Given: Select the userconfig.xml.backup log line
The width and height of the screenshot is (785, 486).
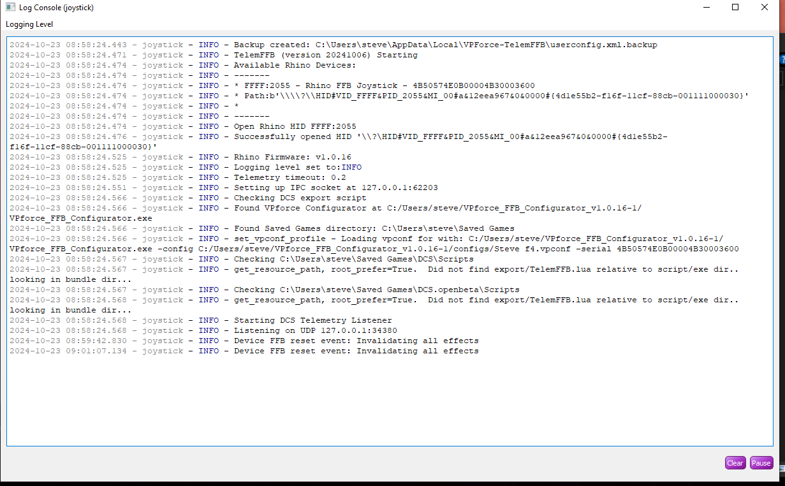Looking at the screenshot, I should click(332, 45).
